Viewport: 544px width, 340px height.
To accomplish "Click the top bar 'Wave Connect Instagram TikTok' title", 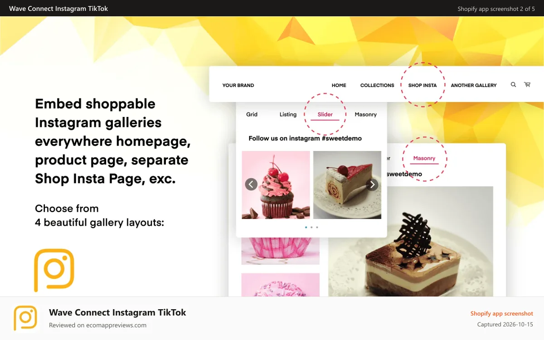I will [58, 9].
